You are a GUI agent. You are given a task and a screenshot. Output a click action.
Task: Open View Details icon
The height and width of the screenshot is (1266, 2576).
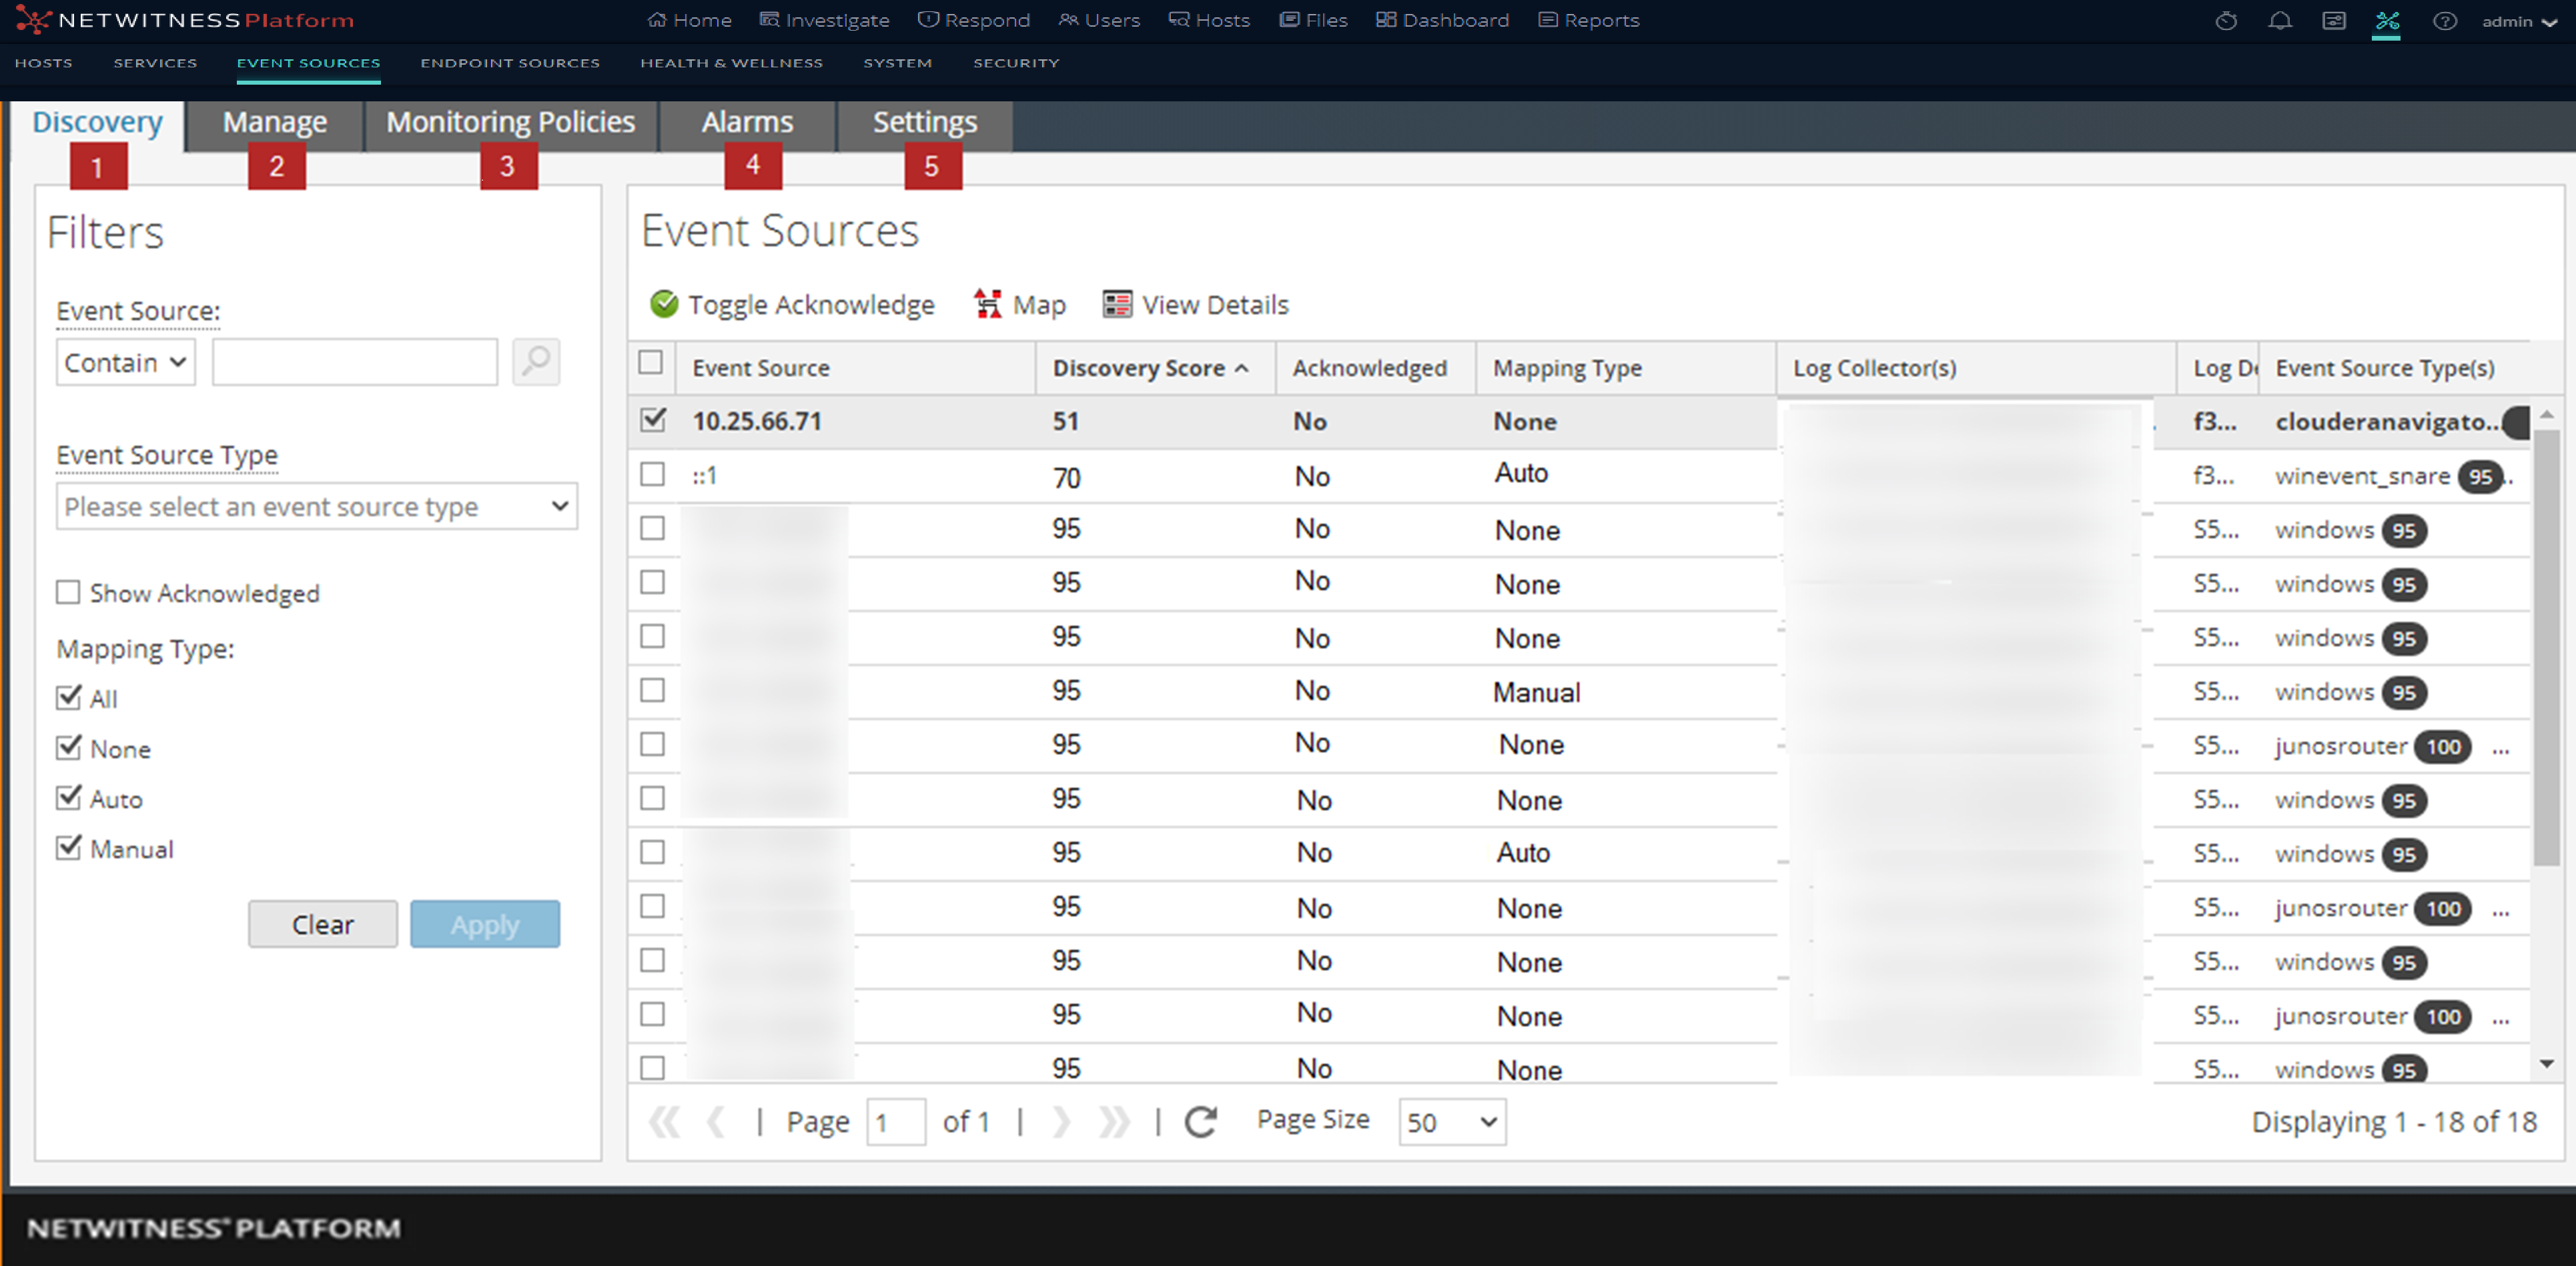tap(1117, 304)
